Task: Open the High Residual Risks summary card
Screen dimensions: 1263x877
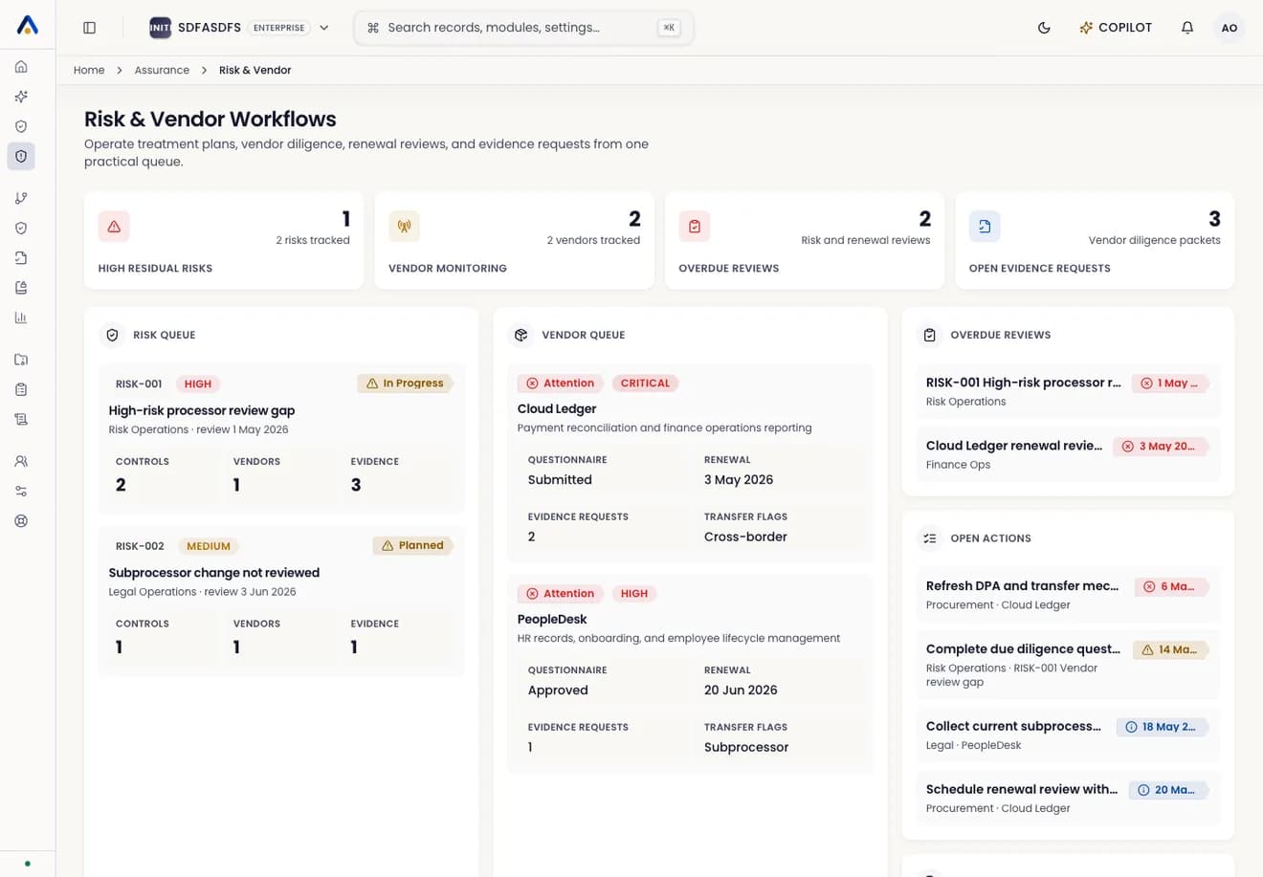Action: pos(224,241)
